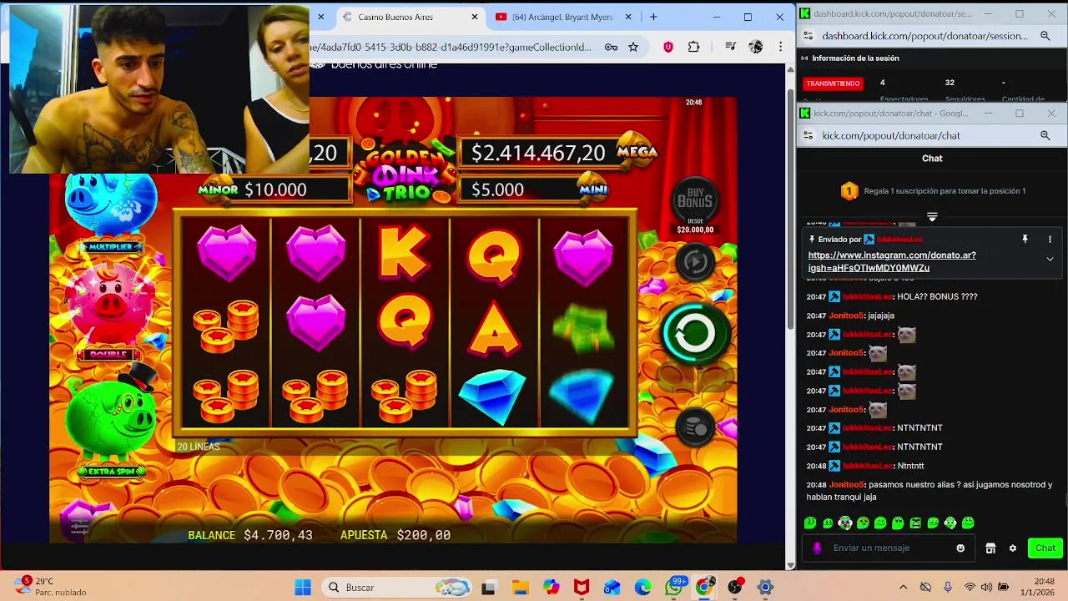This screenshot has height=601, width=1068.
Task: Open site info icon in chat popout
Action: point(808,135)
